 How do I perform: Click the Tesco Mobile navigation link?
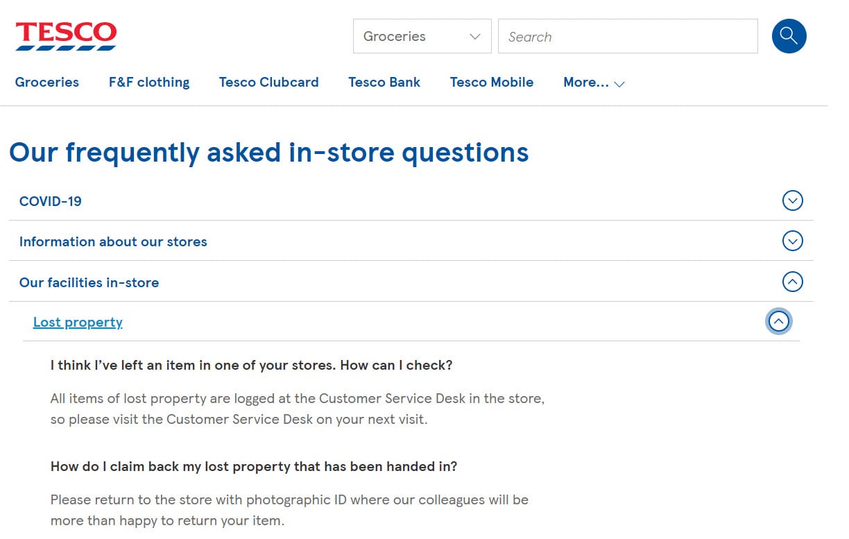click(x=491, y=82)
